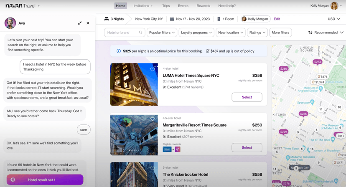The image size is (346, 187).
Task: Click Ava's avatar picture
Action: [x=10, y=23]
